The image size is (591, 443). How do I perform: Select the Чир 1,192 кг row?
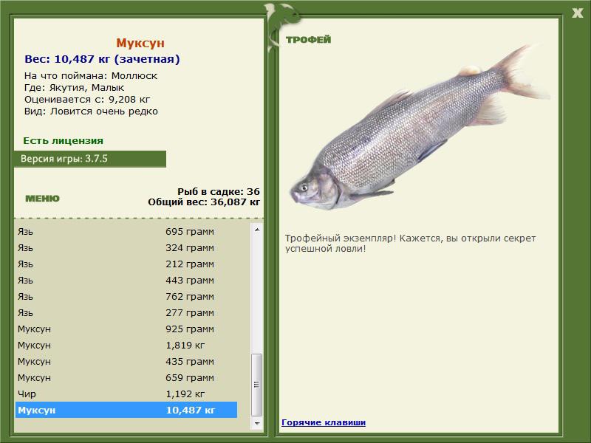pyautogui.click(x=126, y=394)
